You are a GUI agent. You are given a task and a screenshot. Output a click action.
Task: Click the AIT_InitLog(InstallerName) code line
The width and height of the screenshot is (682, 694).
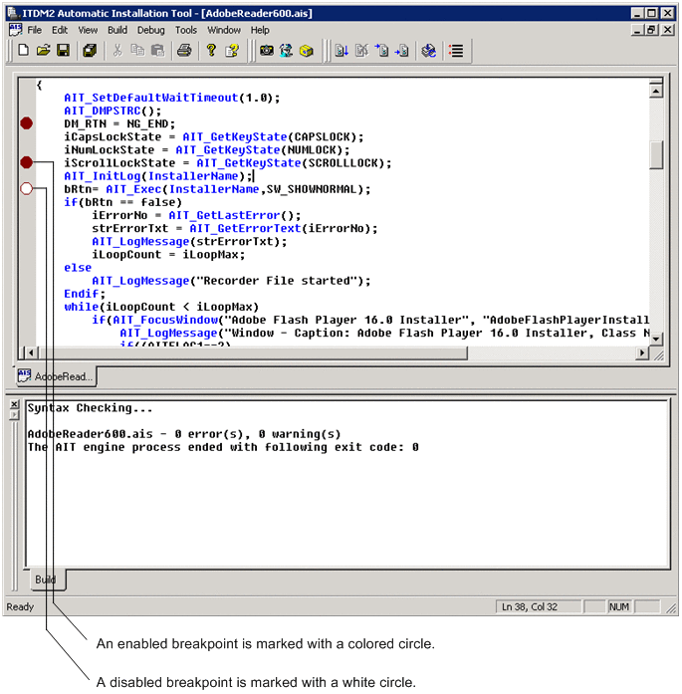158,176
